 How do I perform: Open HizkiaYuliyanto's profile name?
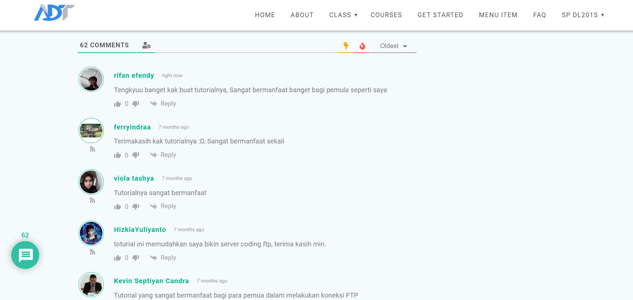(140, 229)
